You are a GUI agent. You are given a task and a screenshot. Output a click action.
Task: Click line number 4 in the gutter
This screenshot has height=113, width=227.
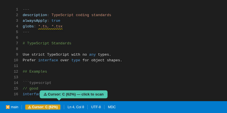17,26
